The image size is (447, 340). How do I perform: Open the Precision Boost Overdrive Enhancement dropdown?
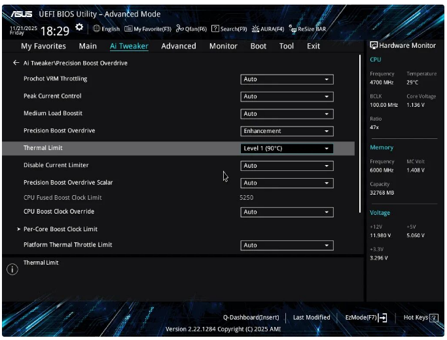click(x=287, y=131)
